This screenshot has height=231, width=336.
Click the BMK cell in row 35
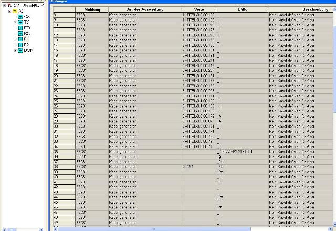pos(242,152)
